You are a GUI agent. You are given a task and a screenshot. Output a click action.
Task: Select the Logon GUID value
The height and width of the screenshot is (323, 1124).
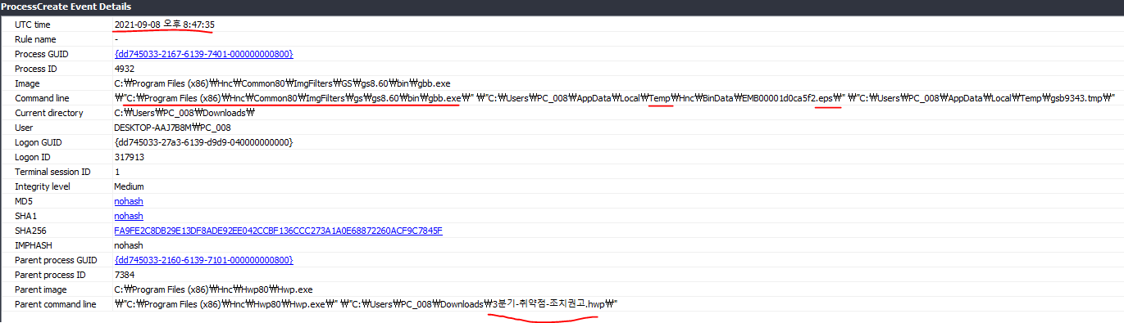[203, 142]
